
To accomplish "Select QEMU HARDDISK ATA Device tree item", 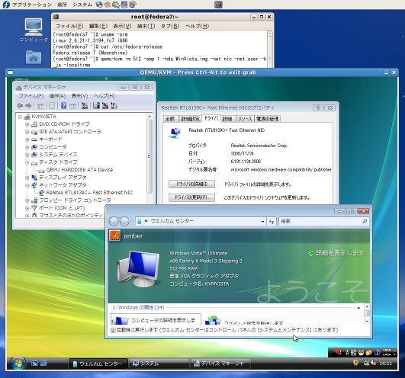I will (79, 170).
